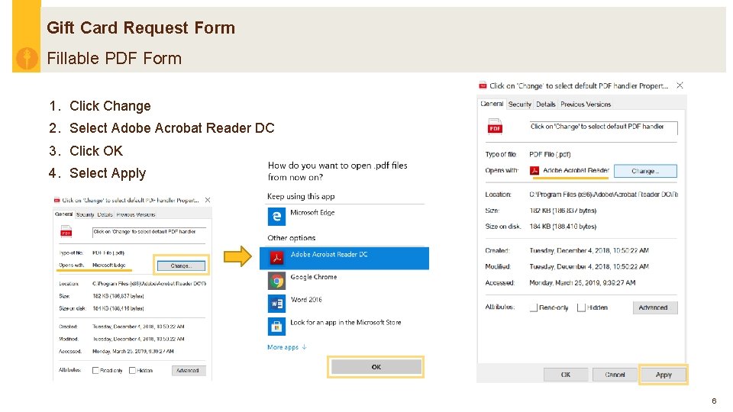Screen dimensions: 733x412
Task: Click title bar PDF icon of right dialog
Action: click(483, 86)
